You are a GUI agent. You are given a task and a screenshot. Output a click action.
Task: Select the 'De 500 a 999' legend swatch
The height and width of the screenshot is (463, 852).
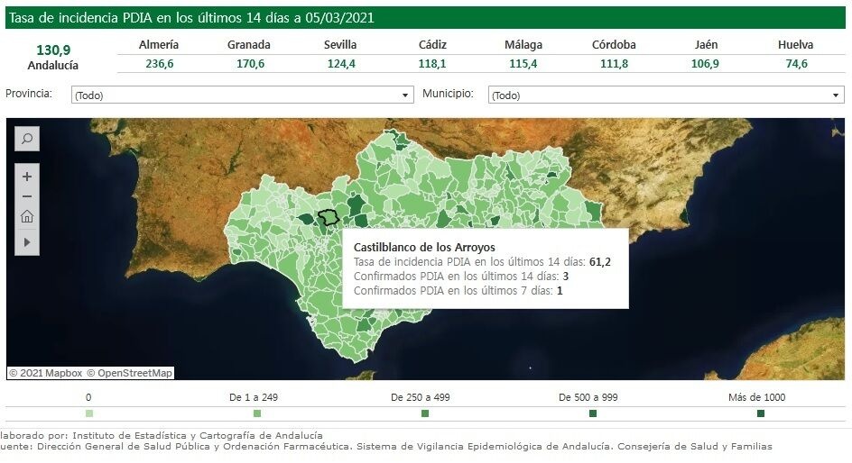coord(593,413)
